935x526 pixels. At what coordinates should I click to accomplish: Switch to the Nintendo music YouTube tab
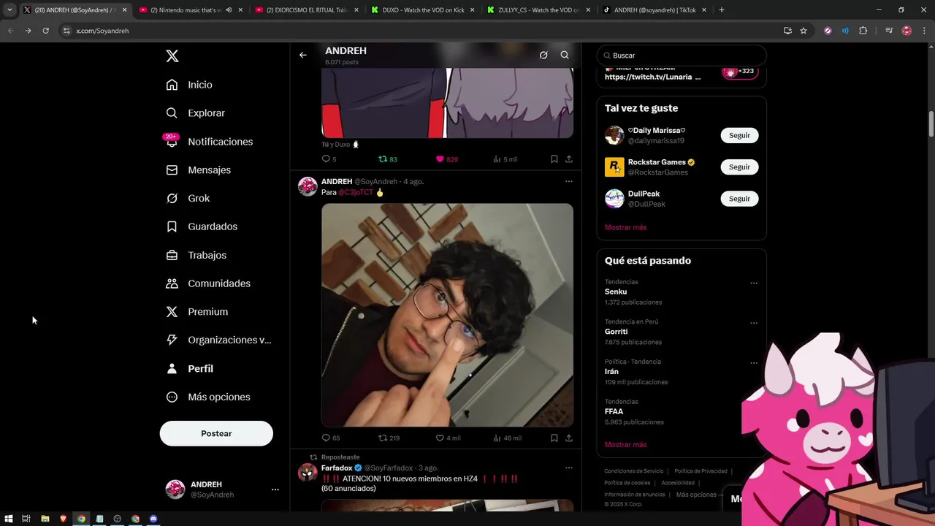186,10
